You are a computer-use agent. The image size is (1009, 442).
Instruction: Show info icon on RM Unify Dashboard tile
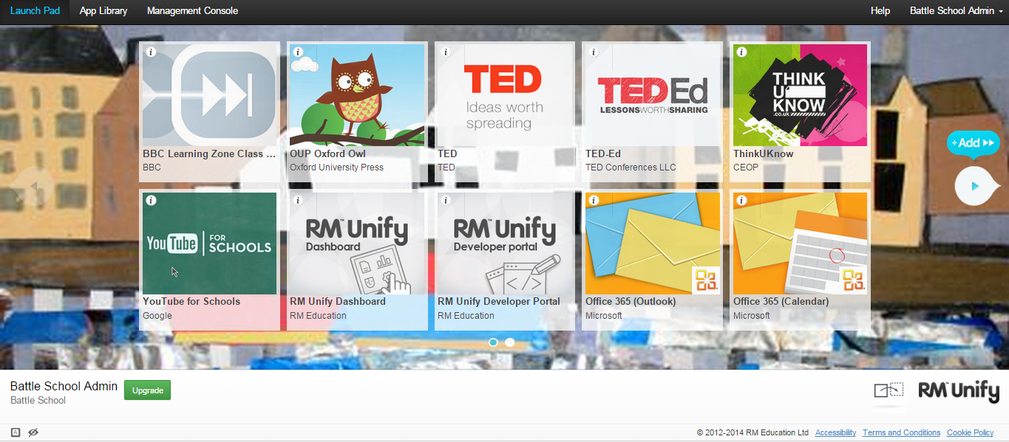coord(299,200)
